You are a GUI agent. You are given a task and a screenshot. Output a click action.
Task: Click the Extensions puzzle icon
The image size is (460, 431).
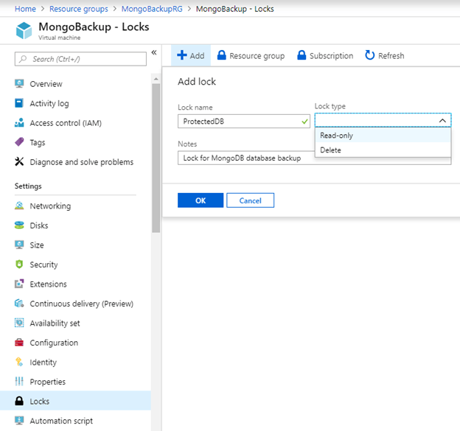click(x=19, y=284)
